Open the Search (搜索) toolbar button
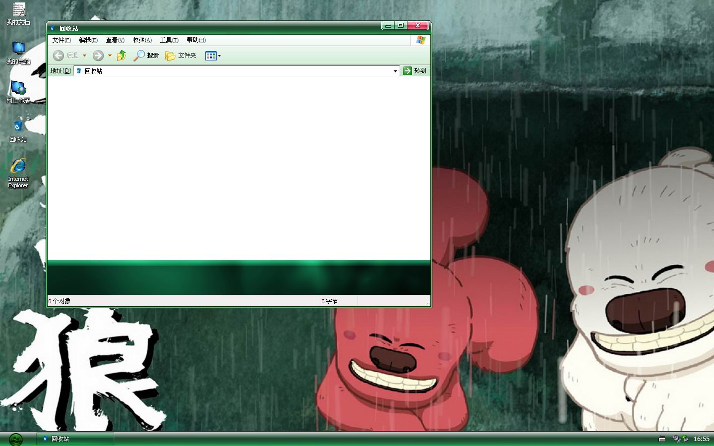Screen dimensions: 714x446 (x=146, y=56)
